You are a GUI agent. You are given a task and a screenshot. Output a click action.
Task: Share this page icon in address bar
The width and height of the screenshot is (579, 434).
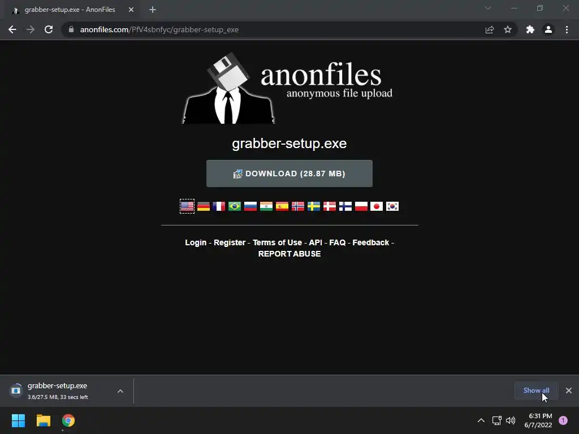[x=490, y=29]
